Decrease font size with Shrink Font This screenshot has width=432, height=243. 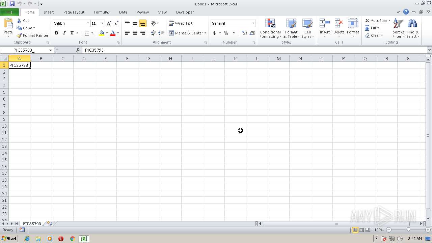(x=116, y=23)
